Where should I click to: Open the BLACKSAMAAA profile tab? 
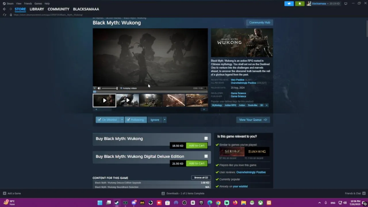pyautogui.click(x=86, y=9)
